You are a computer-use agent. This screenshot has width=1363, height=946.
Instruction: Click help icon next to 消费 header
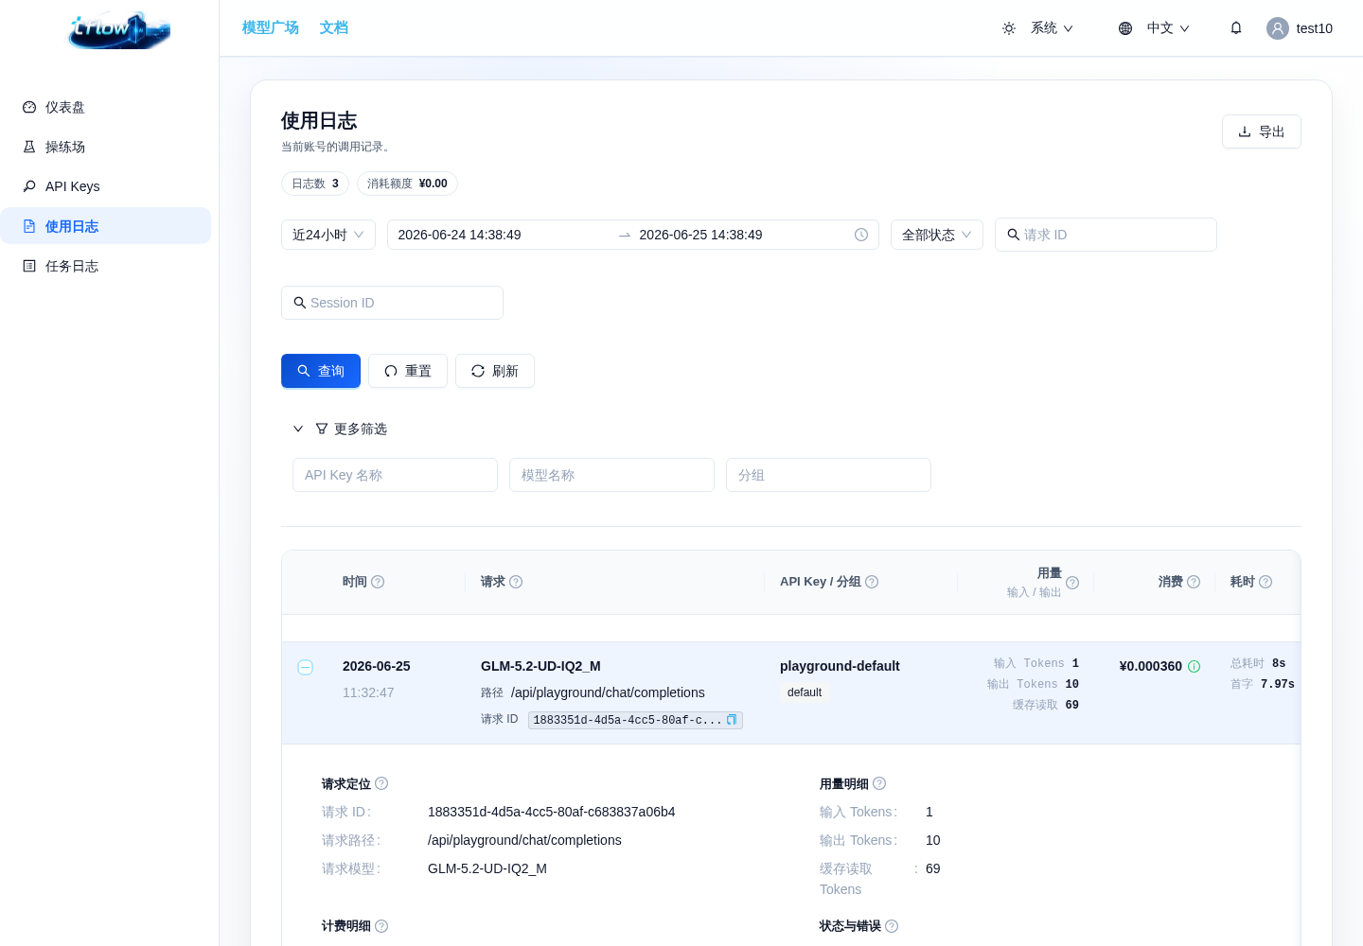pyautogui.click(x=1194, y=582)
